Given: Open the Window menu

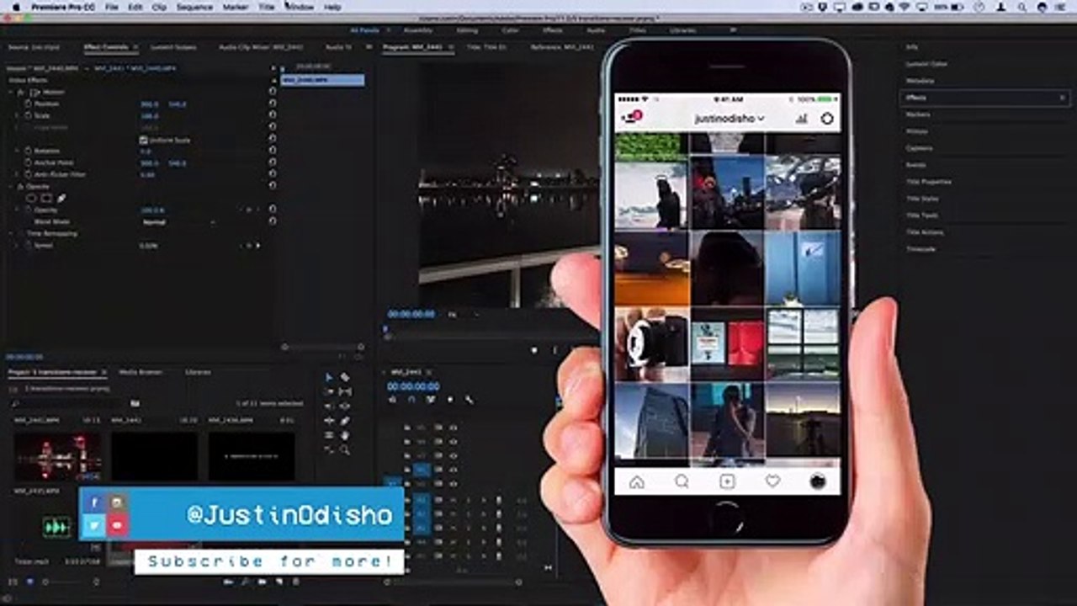Looking at the screenshot, I should (x=300, y=7).
